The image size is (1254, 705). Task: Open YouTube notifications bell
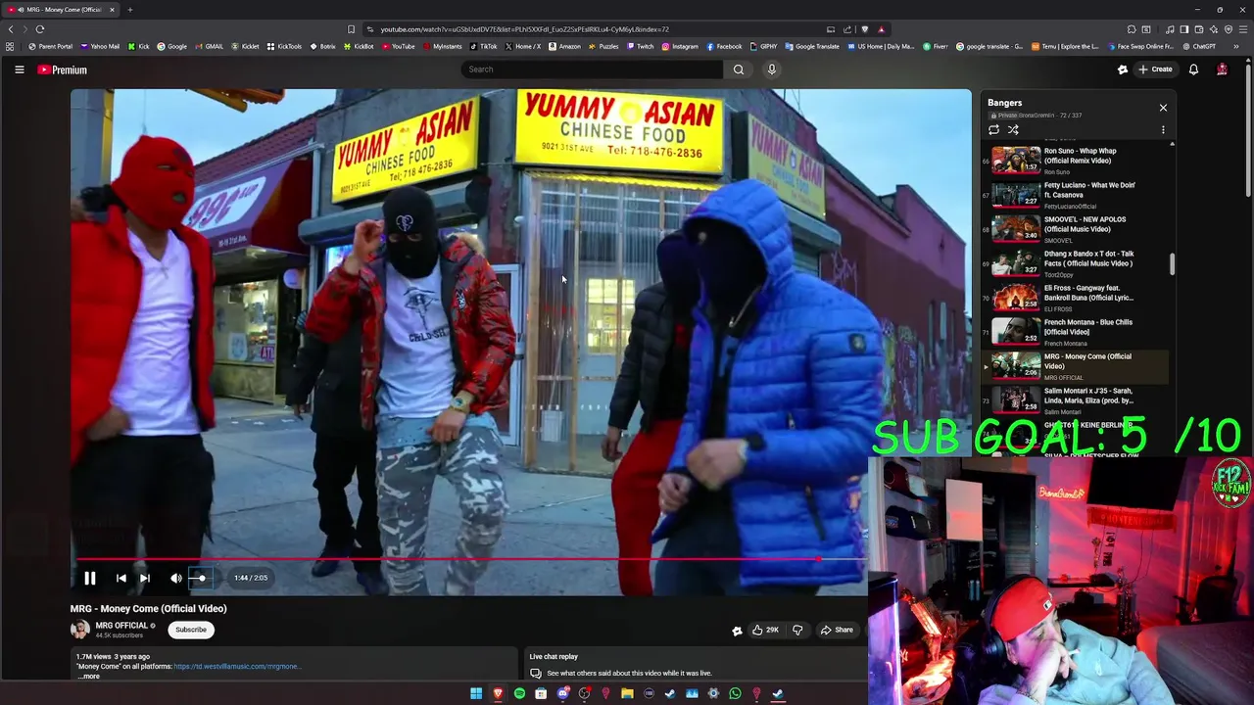(x=1193, y=70)
